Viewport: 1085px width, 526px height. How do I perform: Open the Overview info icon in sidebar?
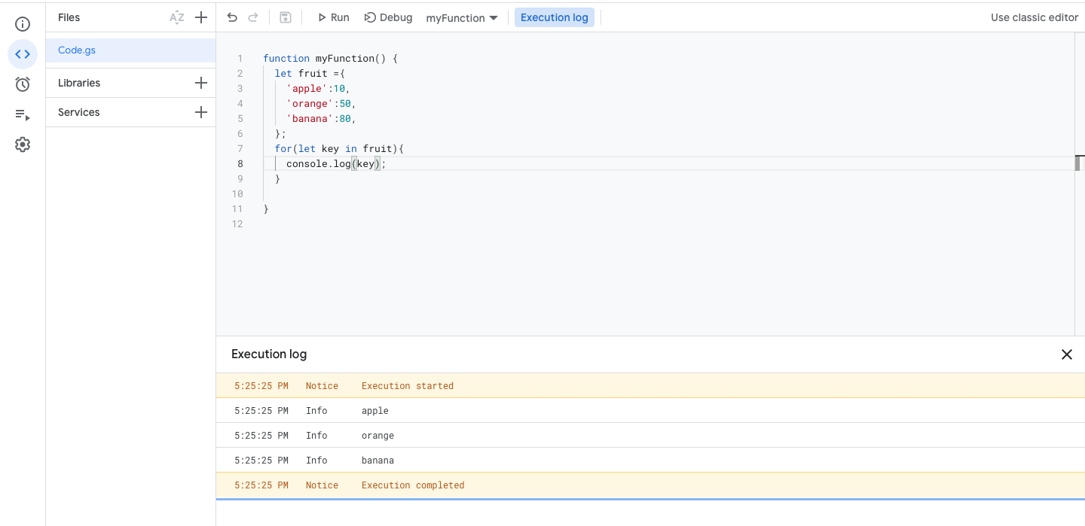pyautogui.click(x=23, y=24)
